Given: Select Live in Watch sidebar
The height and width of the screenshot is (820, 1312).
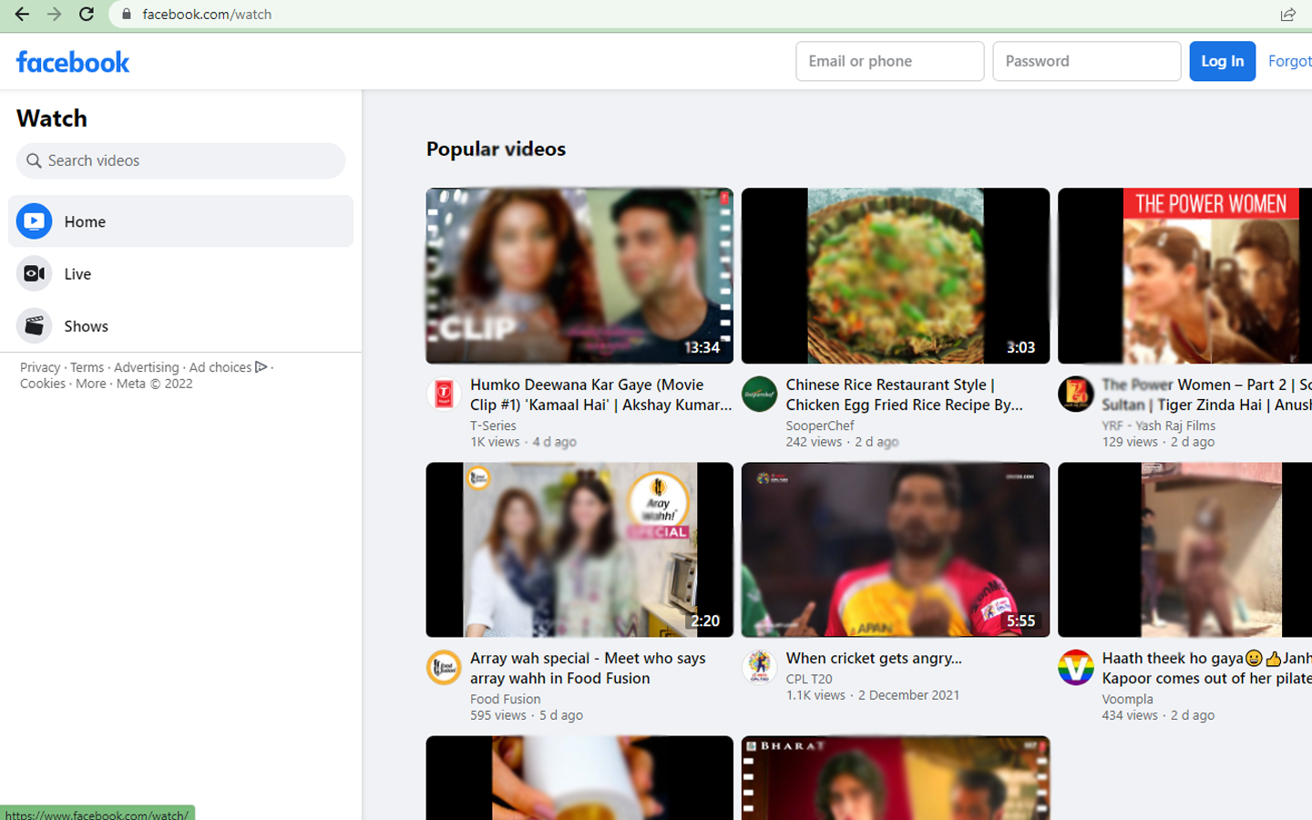Looking at the screenshot, I should (180, 273).
